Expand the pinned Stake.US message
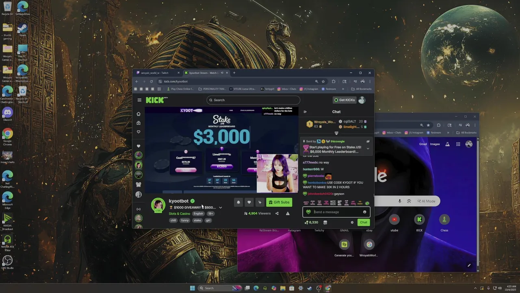The image size is (520, 293). click(x=368, y=149)
